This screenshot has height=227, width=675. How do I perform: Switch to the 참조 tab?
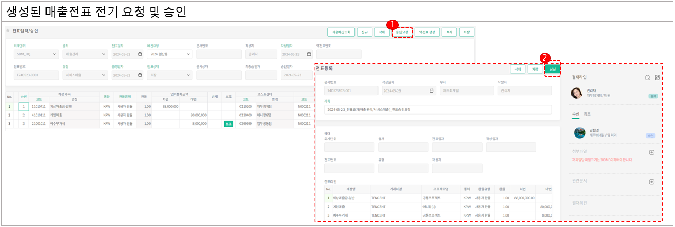[x=587, y=113]
